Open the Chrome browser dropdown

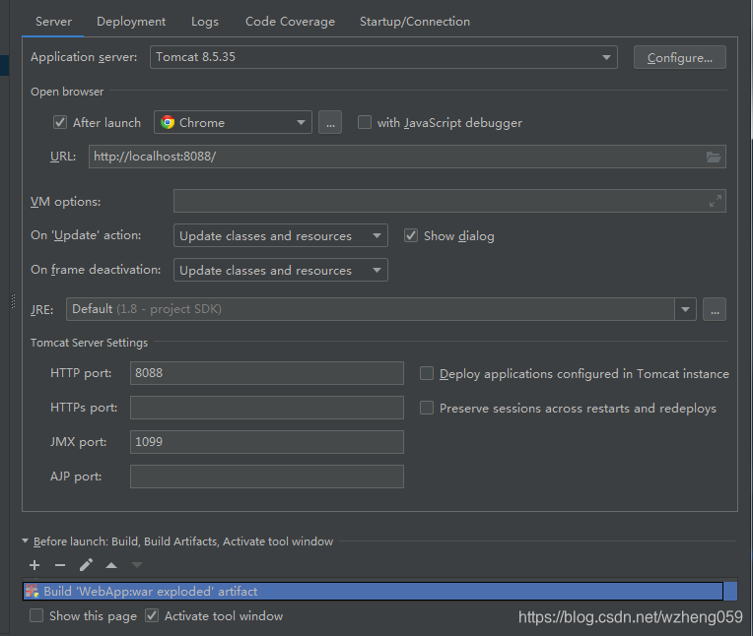(x=233, y=122)
